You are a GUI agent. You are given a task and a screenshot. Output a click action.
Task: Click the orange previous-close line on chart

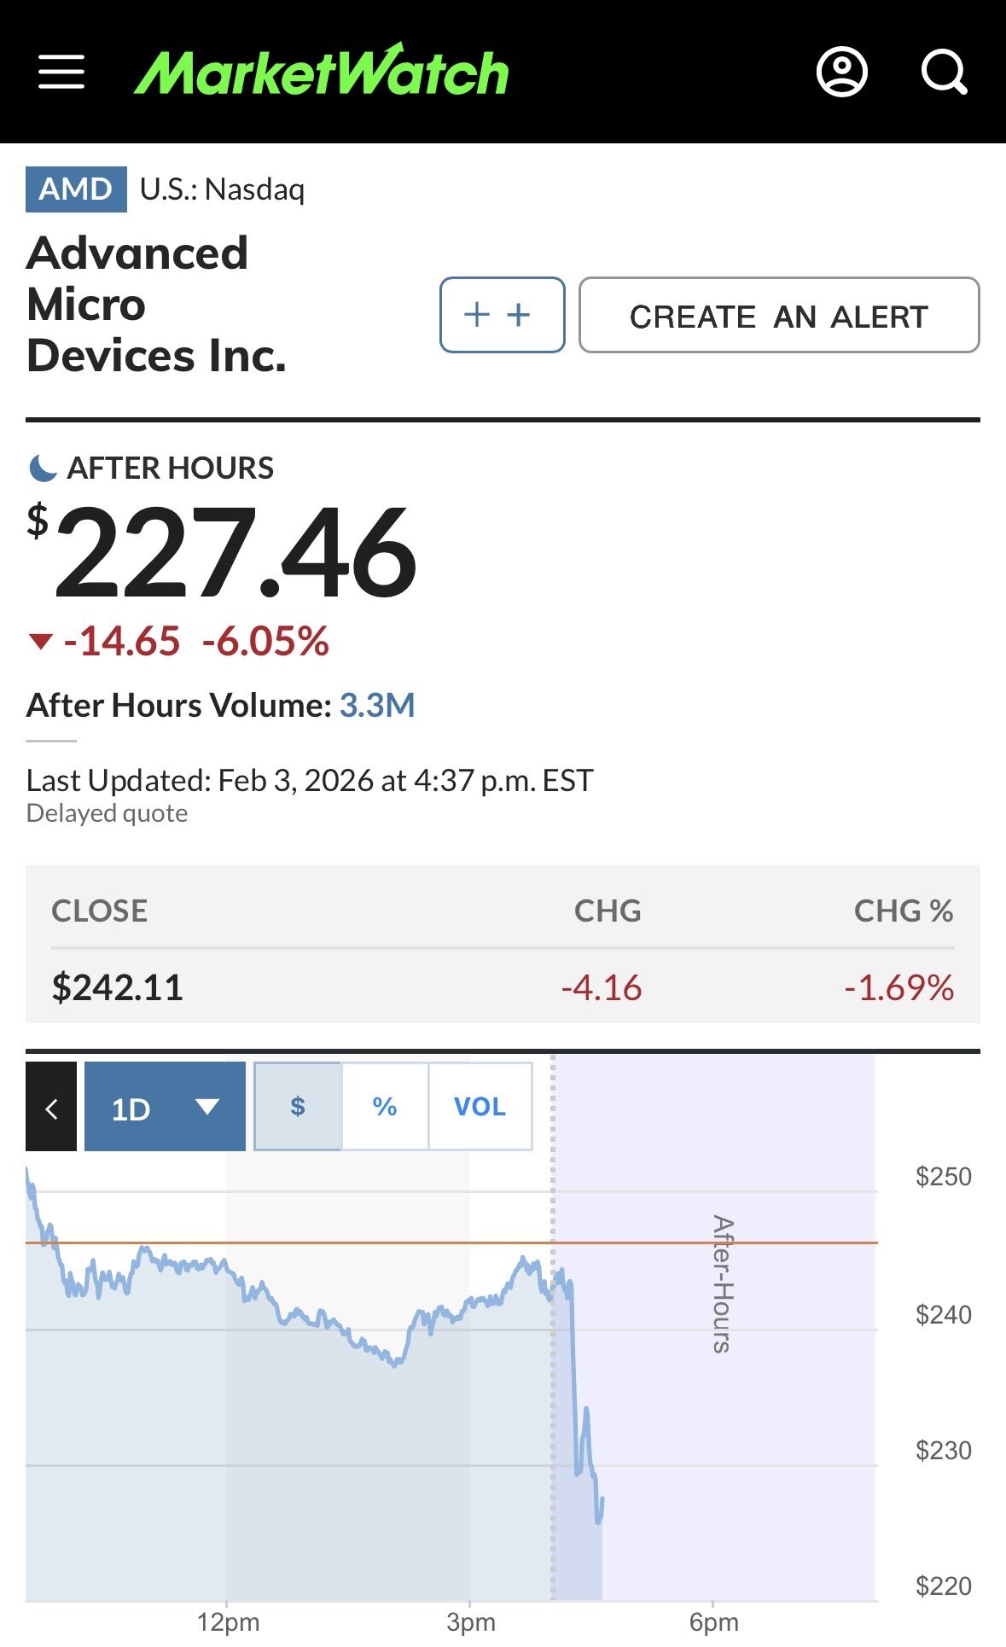coord(341,1243)
